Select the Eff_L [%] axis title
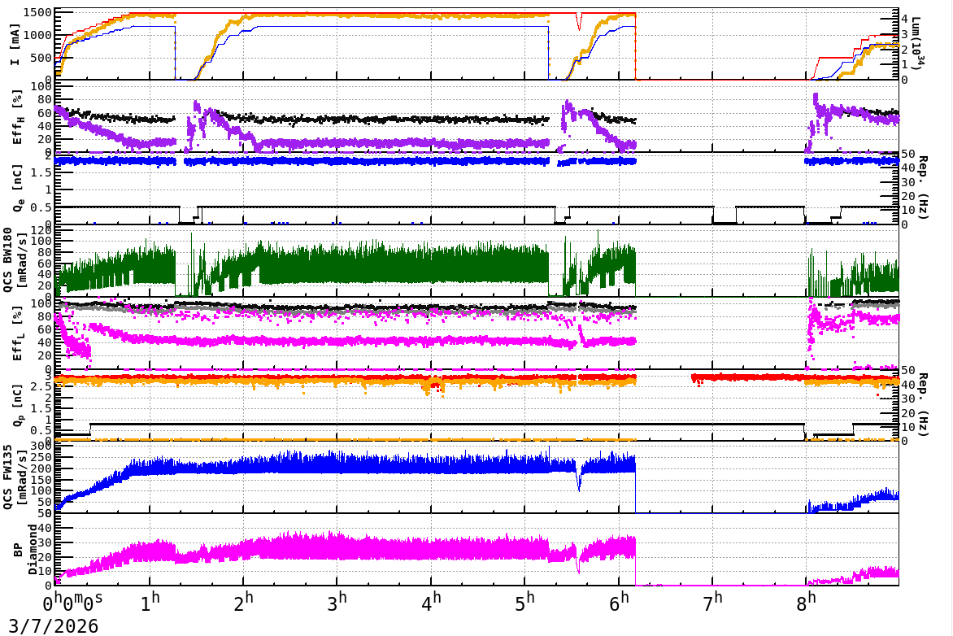 [17, 333]
